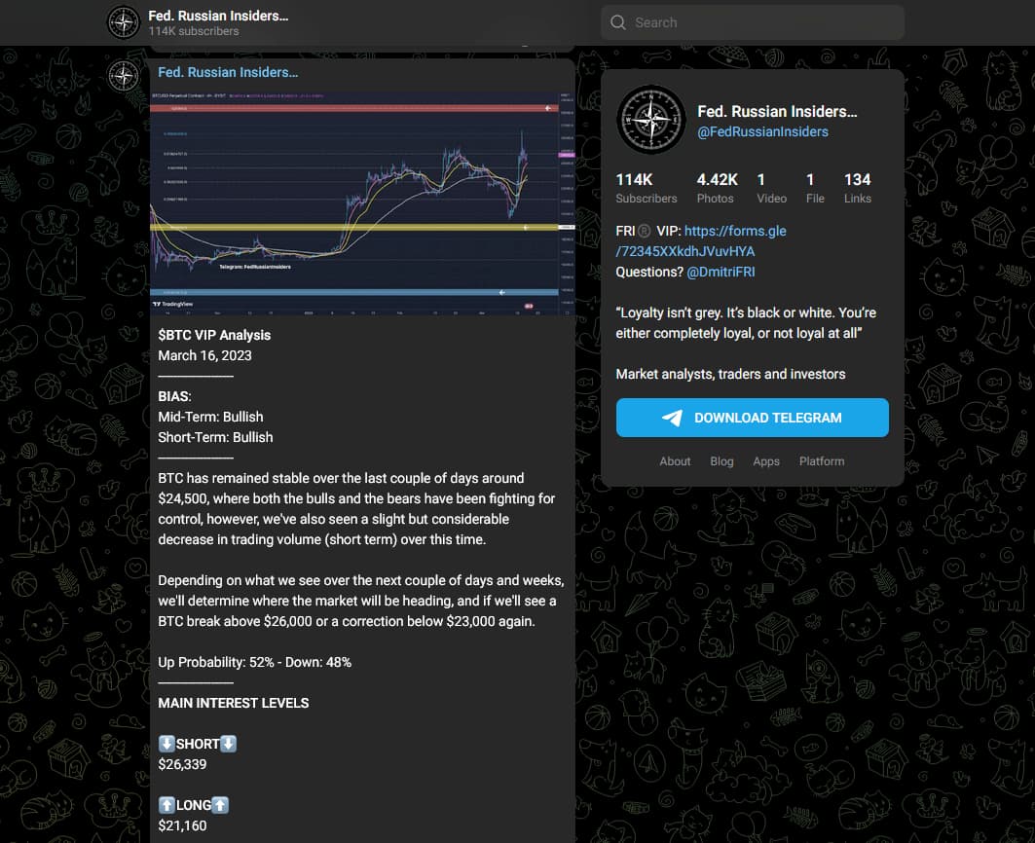Click the channel avatar in the top header bar
This screenshot has height=843, width=1035.
coord(123,21)
